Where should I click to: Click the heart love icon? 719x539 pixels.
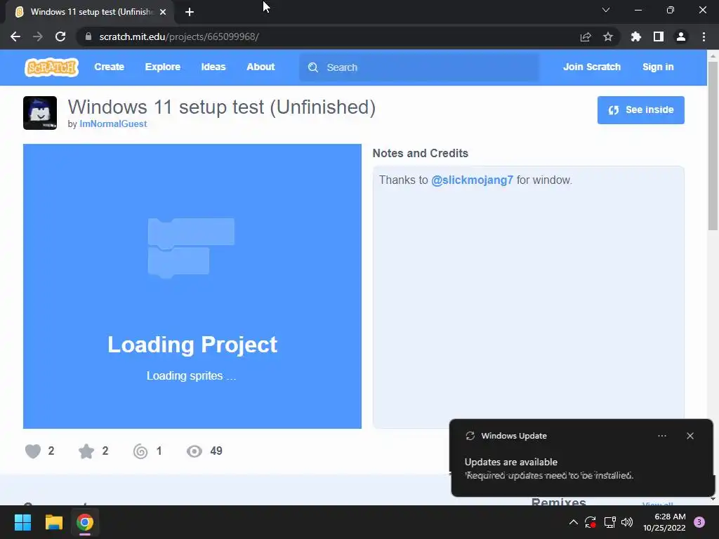(x=33, y=451)
